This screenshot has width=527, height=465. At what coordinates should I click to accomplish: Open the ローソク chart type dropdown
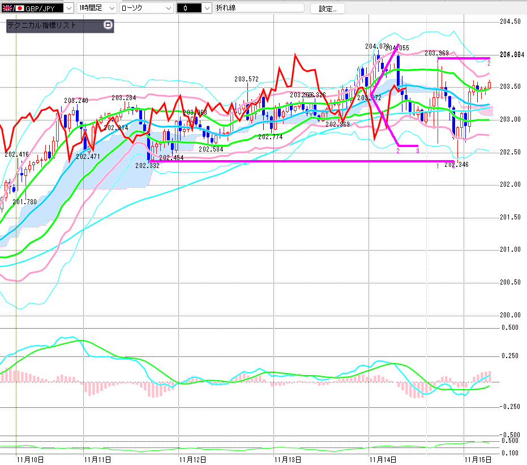(x=169, y=8)
